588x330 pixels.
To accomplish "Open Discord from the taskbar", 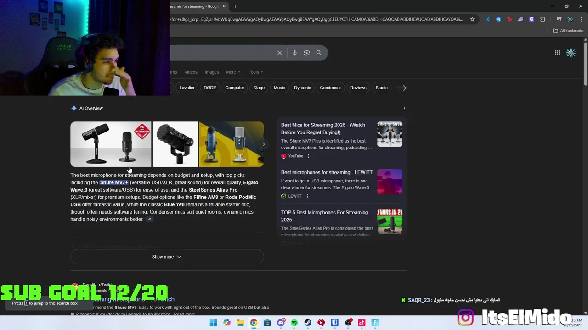I will pos(281,323).
